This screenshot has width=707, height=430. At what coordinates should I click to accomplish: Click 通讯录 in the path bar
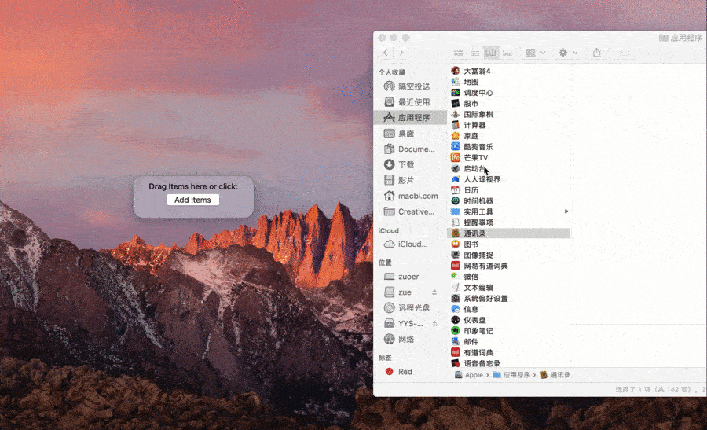point(555,375)
